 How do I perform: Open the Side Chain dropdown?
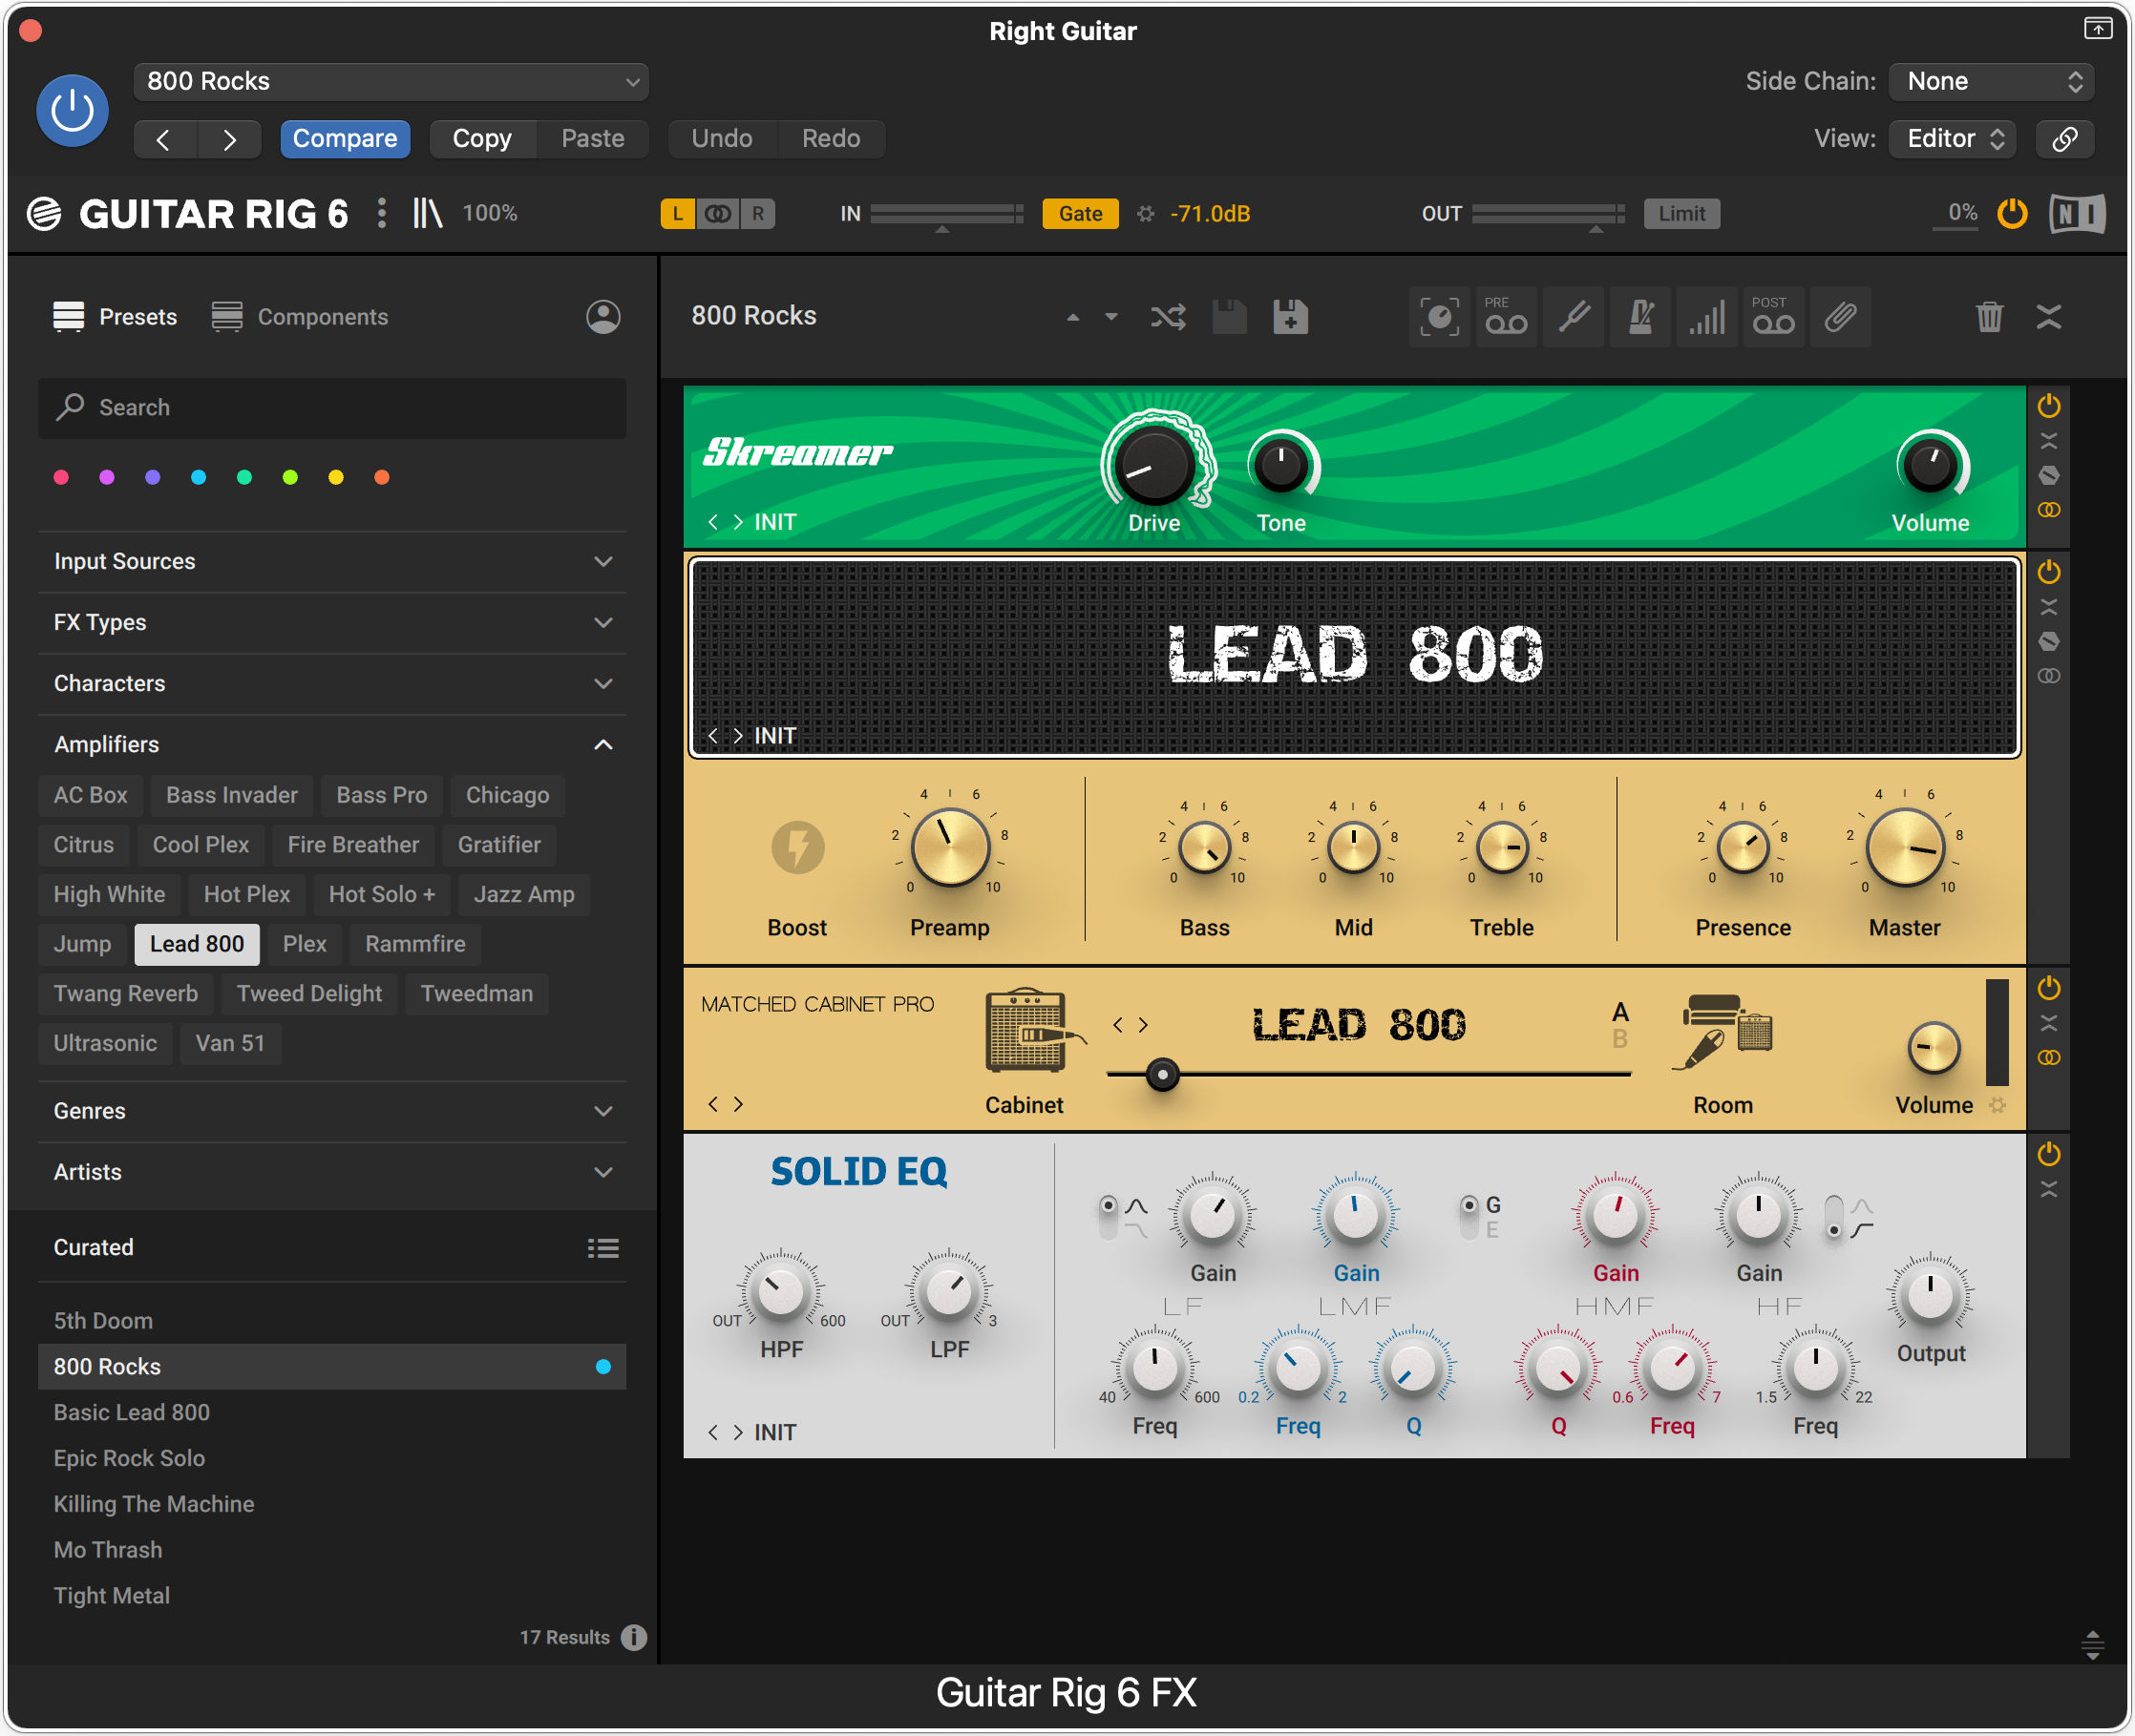(x=1990, y=81)
